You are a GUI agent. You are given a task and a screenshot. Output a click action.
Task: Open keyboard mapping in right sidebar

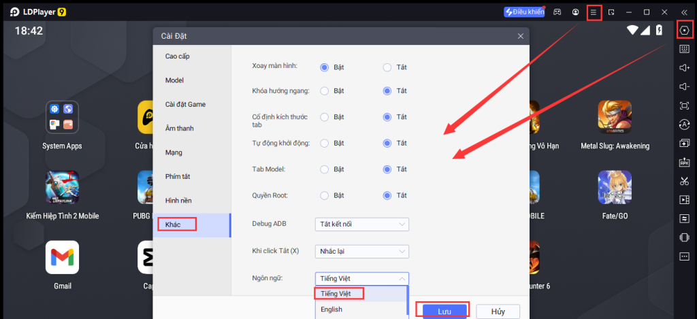(684, 49)
